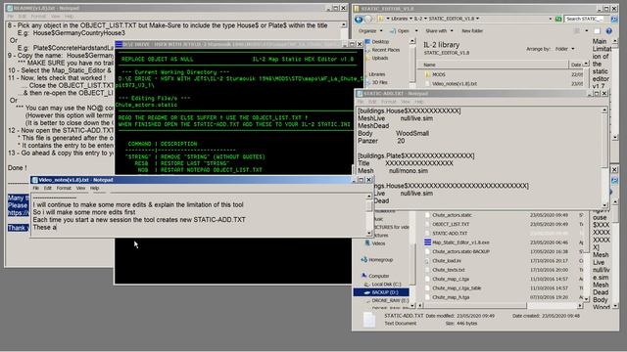The image size is (627, 352).
Task: Select Chute_map_c.tga file
Action: click(x=451, y=279)
